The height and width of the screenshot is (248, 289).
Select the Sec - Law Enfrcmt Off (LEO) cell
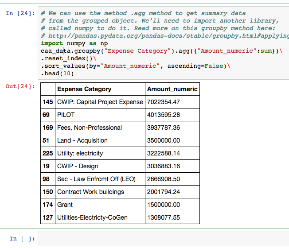pyautogui.click(x=100, y=179)
